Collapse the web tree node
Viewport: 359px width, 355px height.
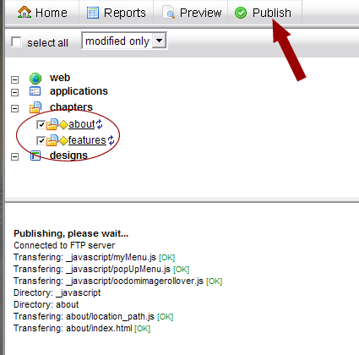(14, 79)
